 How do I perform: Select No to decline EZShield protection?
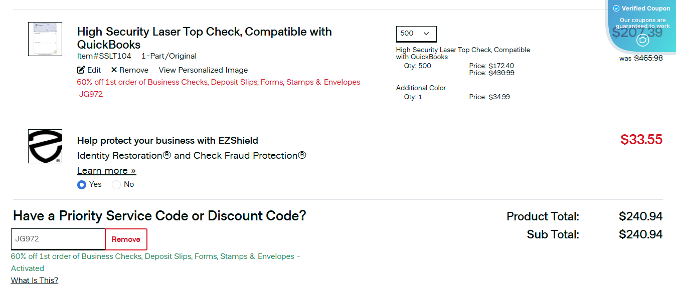(x=115, y=184)
